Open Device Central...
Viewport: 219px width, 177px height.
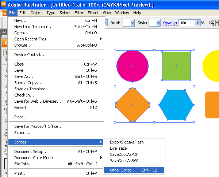[56, 55]
